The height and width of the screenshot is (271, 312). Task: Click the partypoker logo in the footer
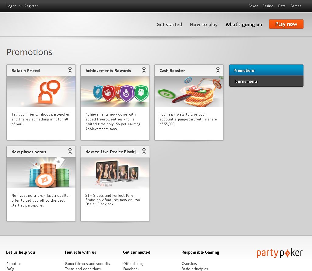coord(280,253)
